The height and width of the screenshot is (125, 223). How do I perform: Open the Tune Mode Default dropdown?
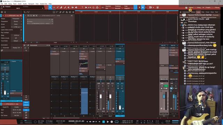(x=16, y=41)
